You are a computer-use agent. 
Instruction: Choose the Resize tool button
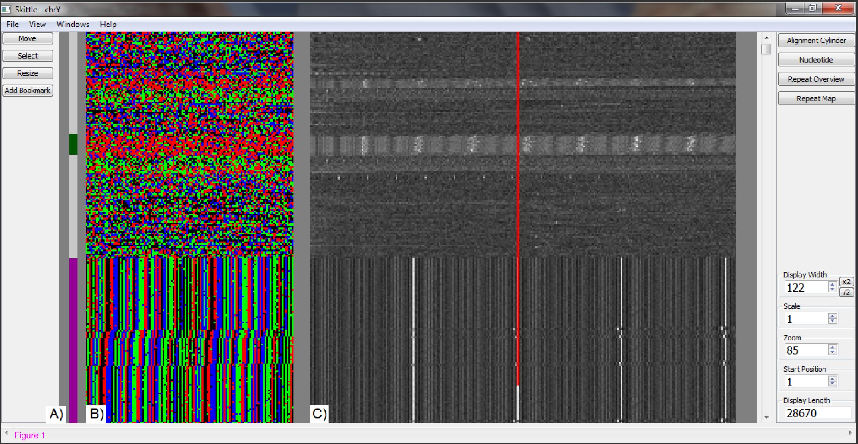(x=28, y=73)
